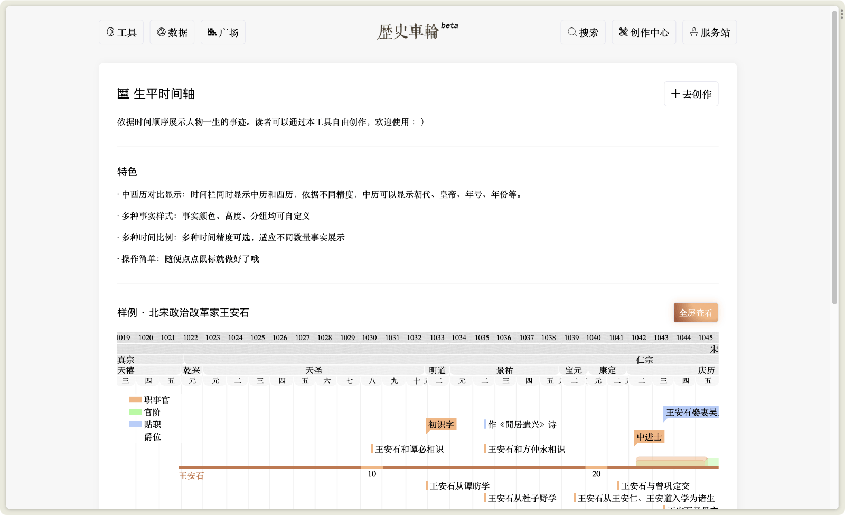
Task: Open the 广场 menu item
Action: coord(223,32)
